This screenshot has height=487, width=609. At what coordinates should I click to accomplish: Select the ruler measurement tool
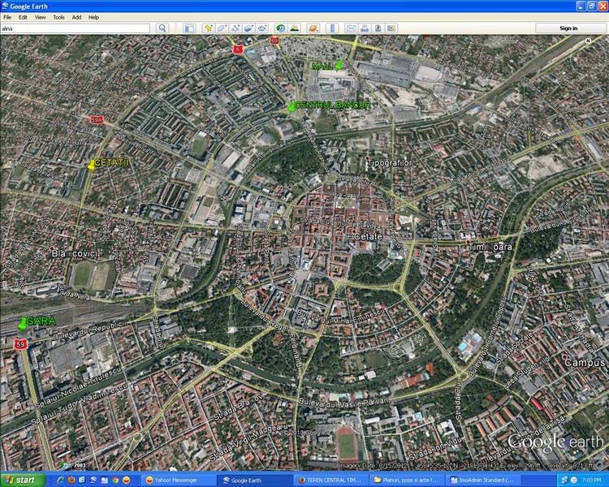[333, 28]
